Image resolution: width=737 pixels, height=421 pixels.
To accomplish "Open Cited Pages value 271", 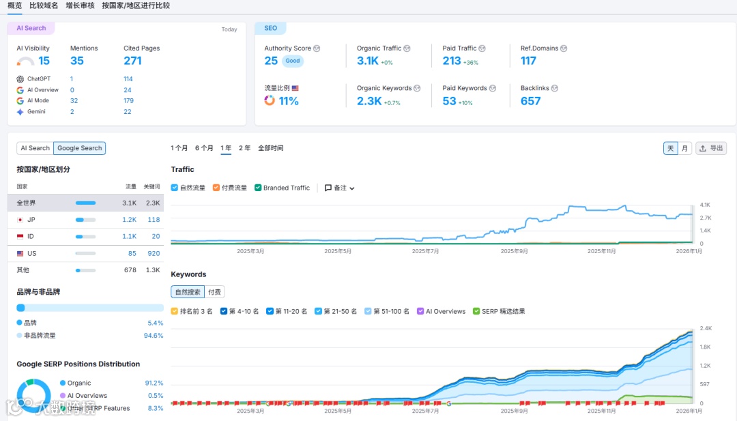I will (132, 61).
